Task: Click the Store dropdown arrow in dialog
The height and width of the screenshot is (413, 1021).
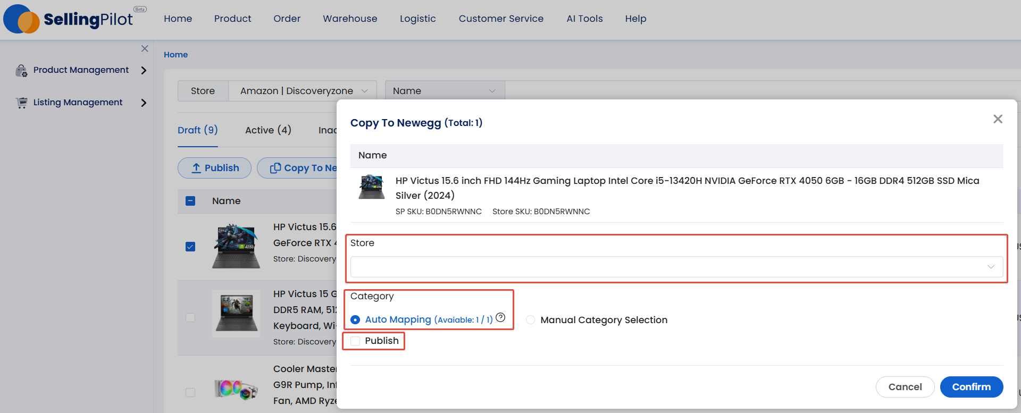Action: coord(991,267)
